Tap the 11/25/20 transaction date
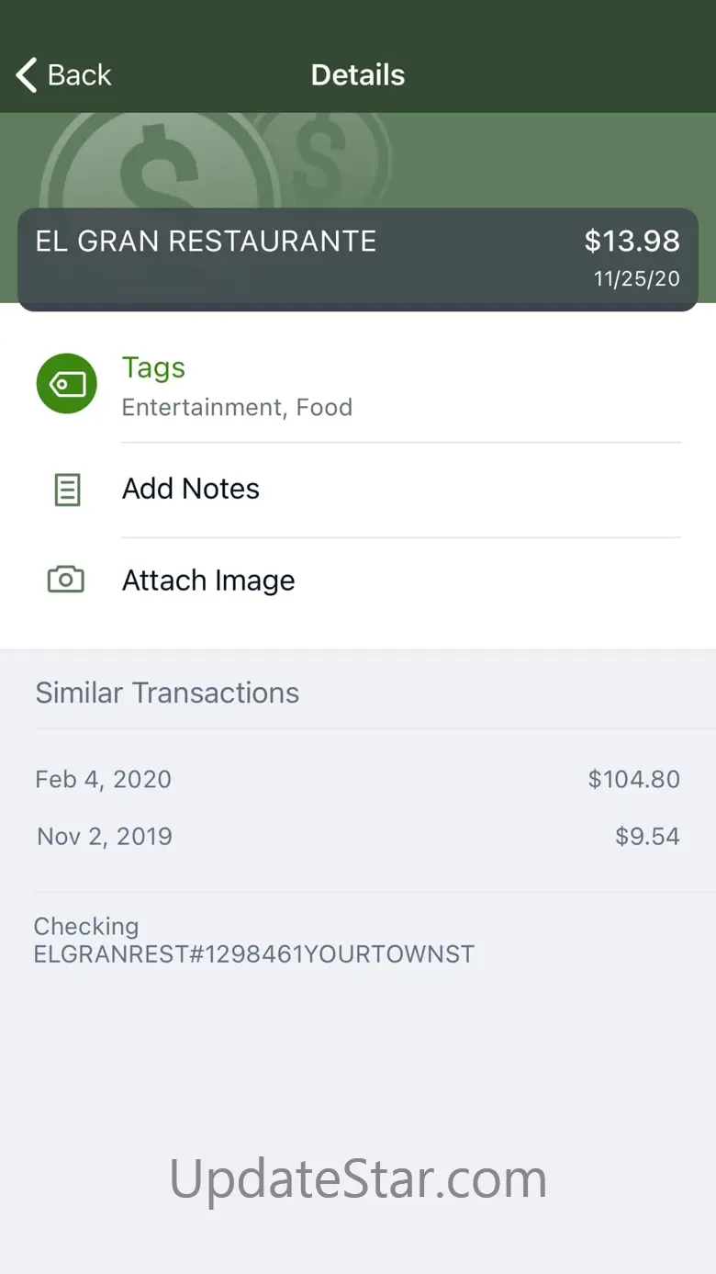 point(637,278)
